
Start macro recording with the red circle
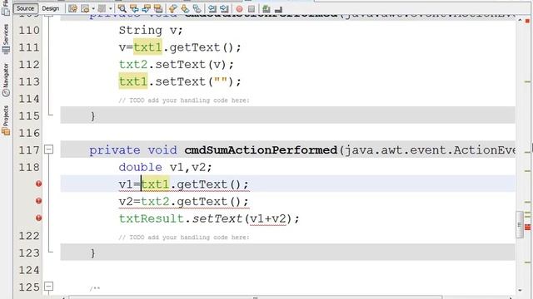(x=239, y=9)
